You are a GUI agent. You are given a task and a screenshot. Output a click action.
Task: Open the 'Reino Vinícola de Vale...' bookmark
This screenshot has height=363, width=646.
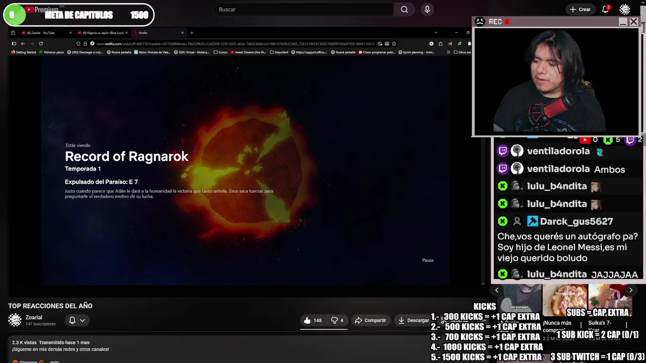coord(153,52)
